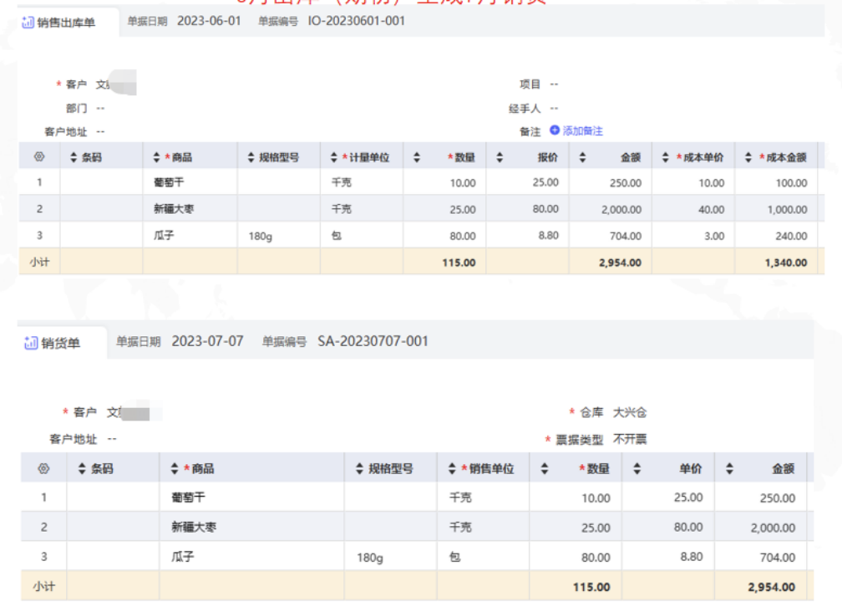Image resolution: width=842 pixels, height=602 pixels.
Task: Click the 经手人 field value
Action: click(x=554, y=109)
